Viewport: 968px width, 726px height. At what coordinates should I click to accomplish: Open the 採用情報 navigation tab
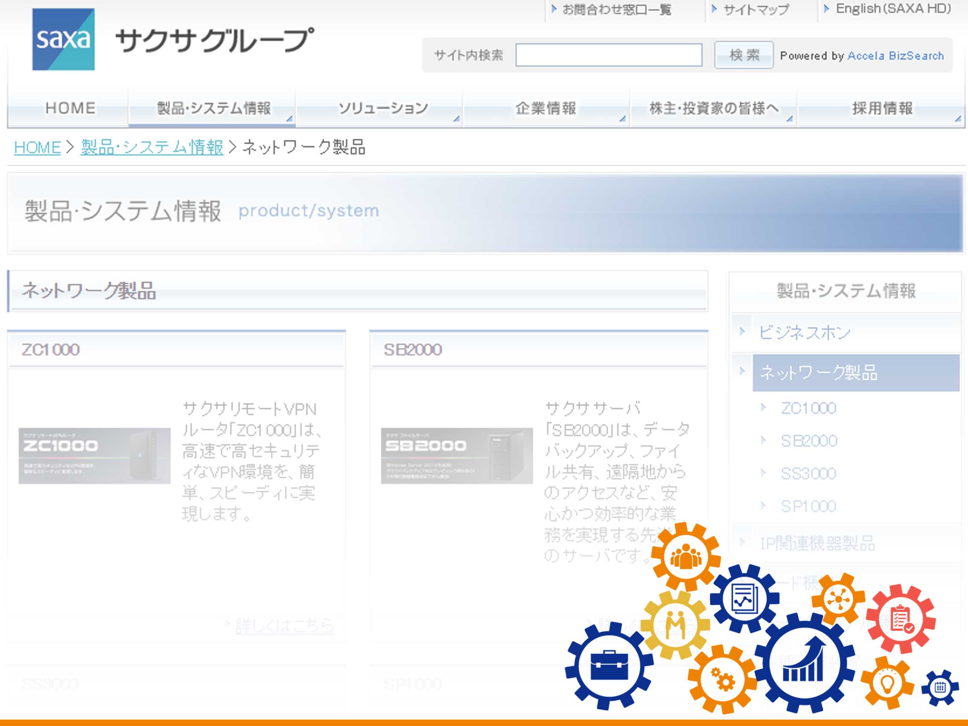point(882,108)
